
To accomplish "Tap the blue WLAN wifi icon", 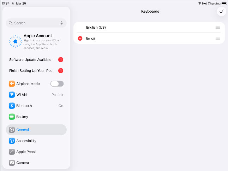I will pos(12,95).
